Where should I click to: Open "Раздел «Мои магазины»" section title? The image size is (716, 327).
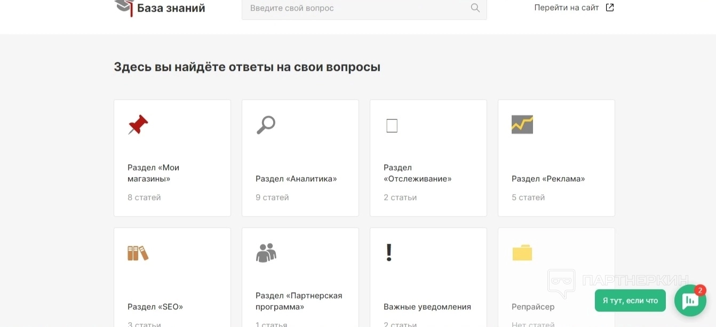coord(154,173)
